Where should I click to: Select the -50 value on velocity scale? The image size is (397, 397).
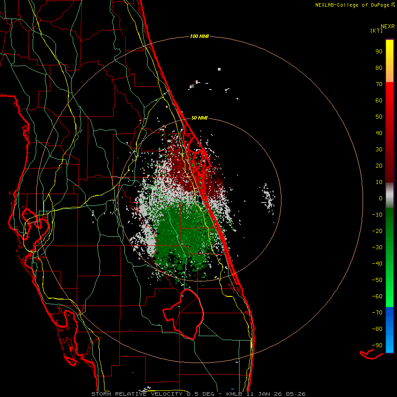[x=377, y=280]
